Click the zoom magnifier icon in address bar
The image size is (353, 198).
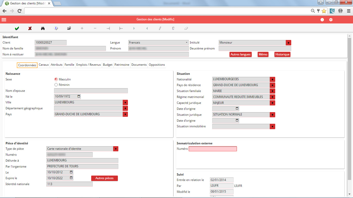[313, 11]
